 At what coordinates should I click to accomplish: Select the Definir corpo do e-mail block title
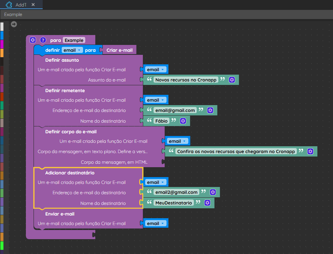click(71, 132)
